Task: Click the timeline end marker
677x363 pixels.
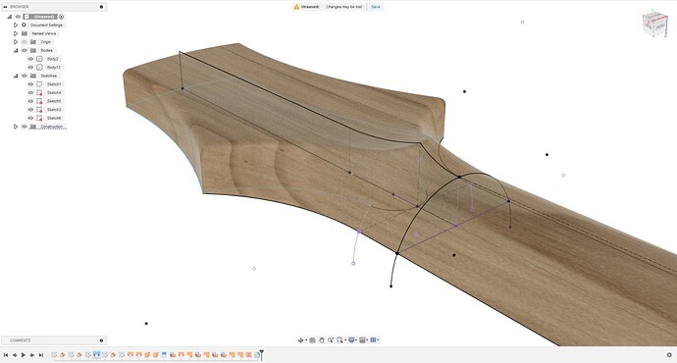Action: click(261, 355)
